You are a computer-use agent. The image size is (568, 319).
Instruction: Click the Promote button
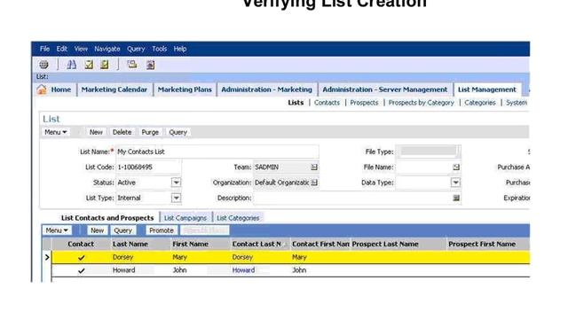tap(162, 230)
